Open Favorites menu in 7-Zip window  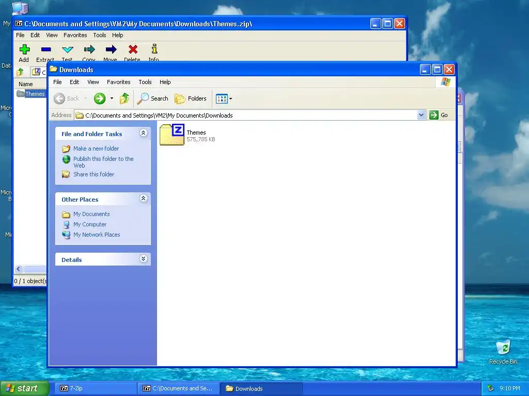coord(75,35)
